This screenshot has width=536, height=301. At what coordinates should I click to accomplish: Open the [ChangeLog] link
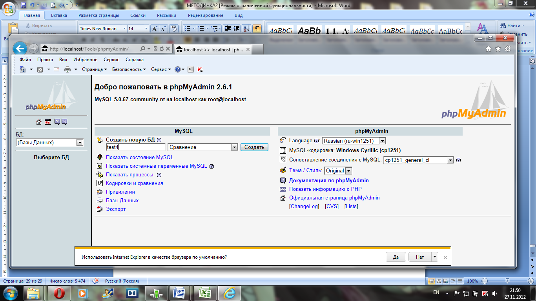(304, 207)
